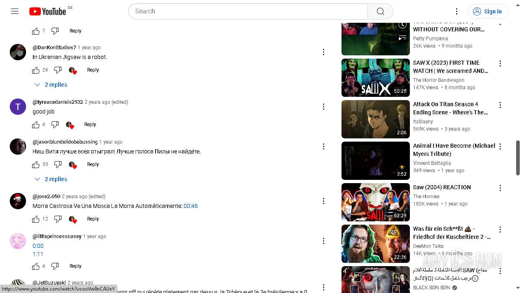Image resolution: width=521 pixels, height=293 pixels.
Task: Open action menu for @DanKonStudios7's comment
Action: [324, 52]
